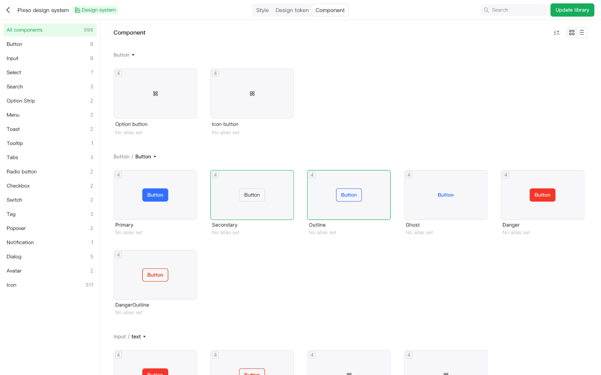Click the collapse-all groups icon
This screenshot has height=375, width=601.
(556, 32)
